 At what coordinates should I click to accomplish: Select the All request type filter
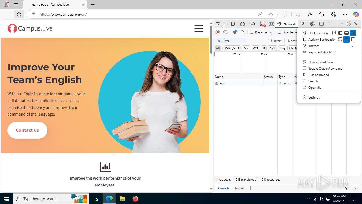click(218, 48)
